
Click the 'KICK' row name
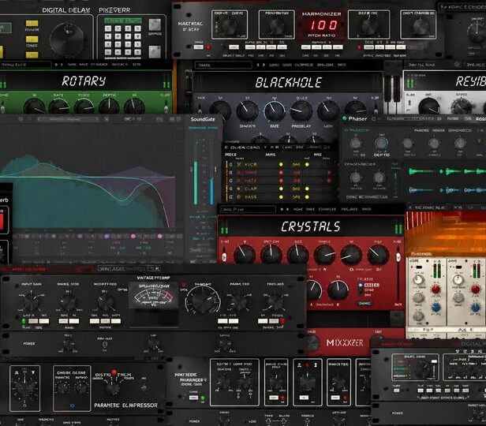(x=251, y=165)
